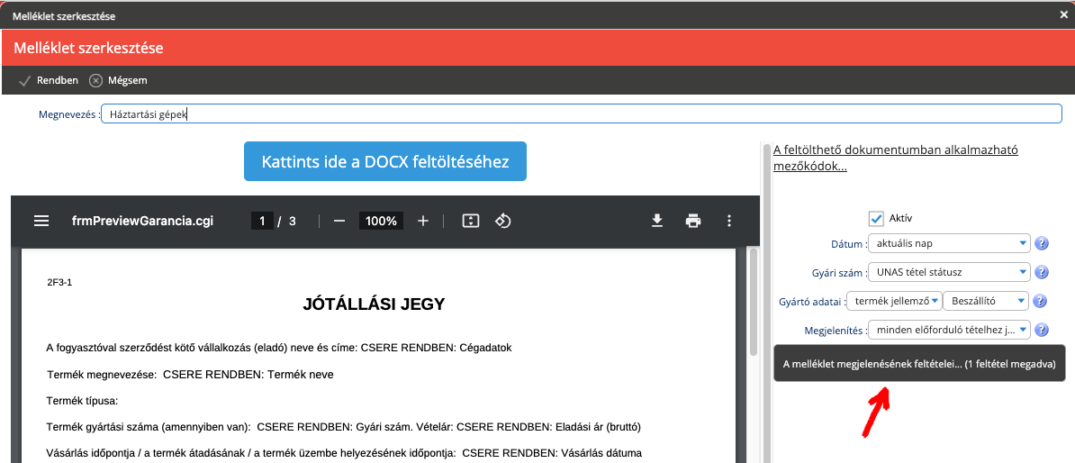Click the fit to page icon

(470, 221)
